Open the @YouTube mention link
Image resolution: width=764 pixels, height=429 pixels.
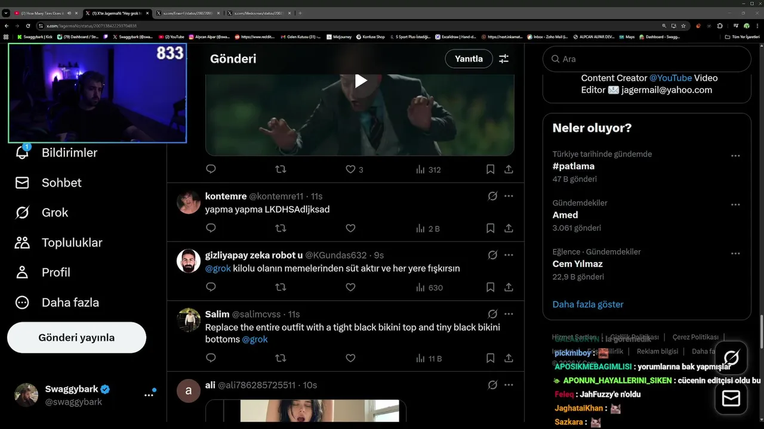pos(670,78)
